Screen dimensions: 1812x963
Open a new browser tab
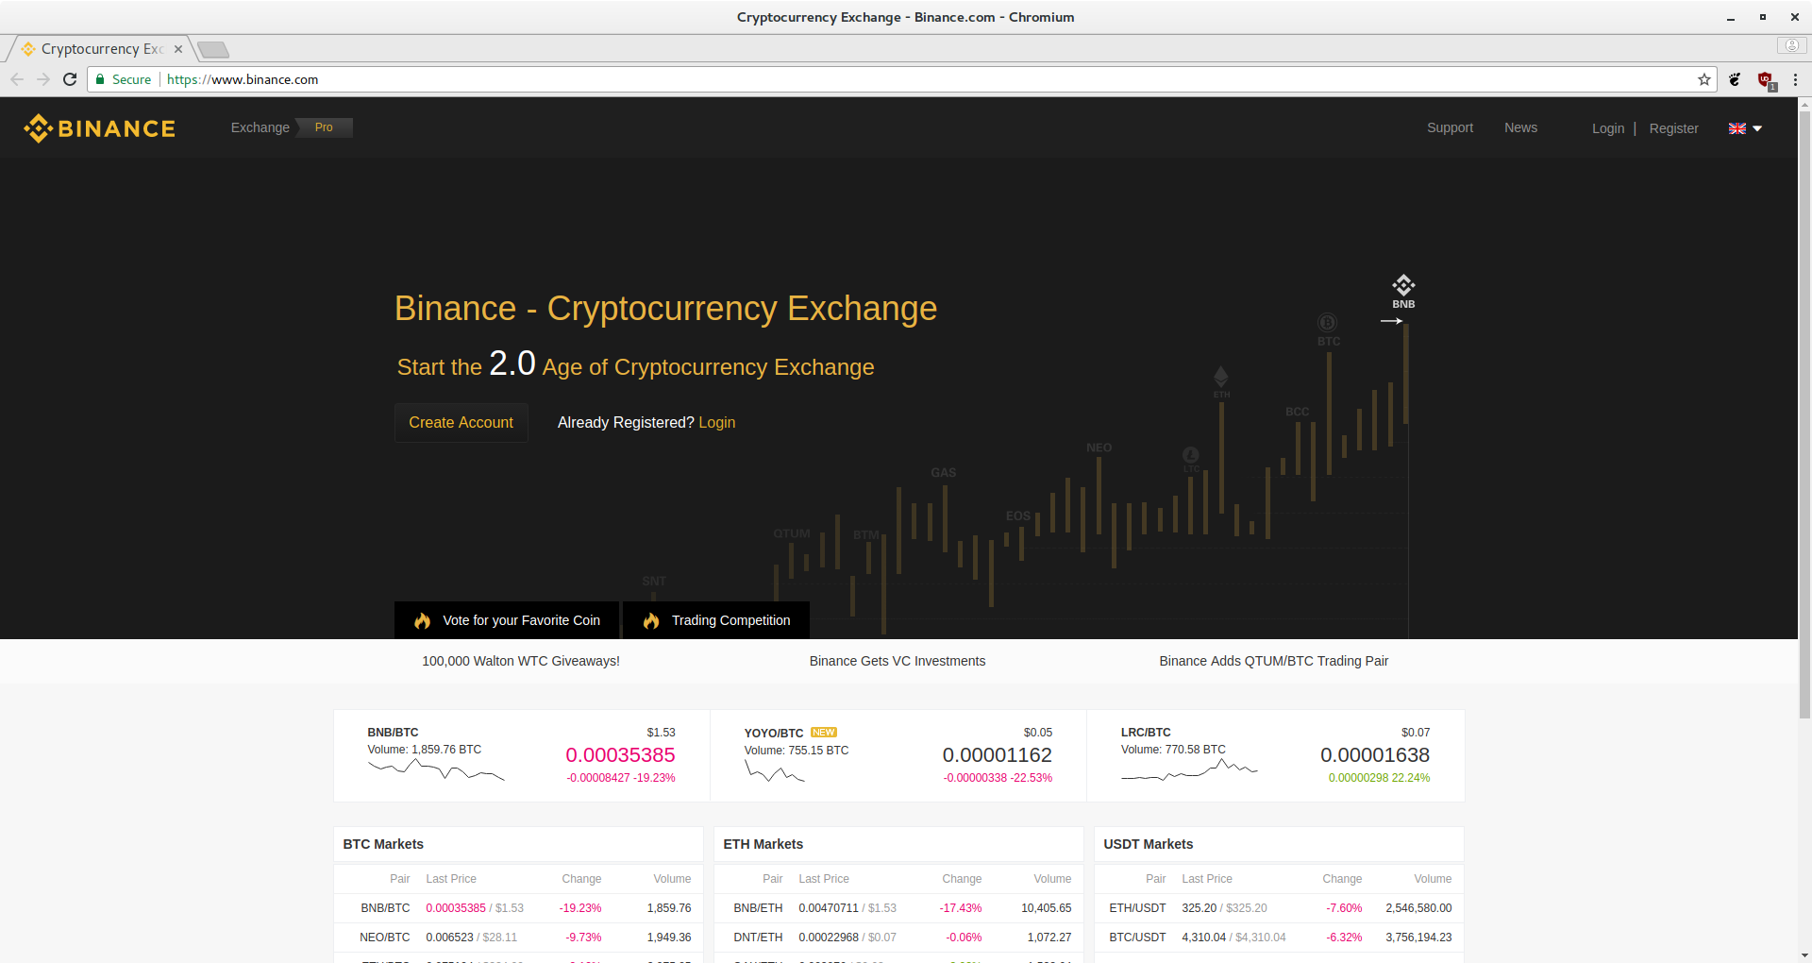click(x=213, y=49)
